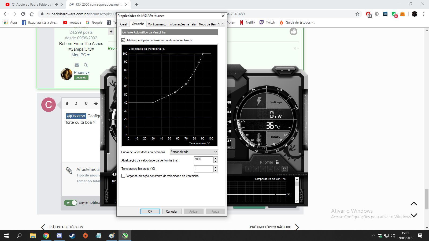Select the fan curve point near 70°C
The height and width of the screenshot is (241, 429).
[x=186, y=84]
